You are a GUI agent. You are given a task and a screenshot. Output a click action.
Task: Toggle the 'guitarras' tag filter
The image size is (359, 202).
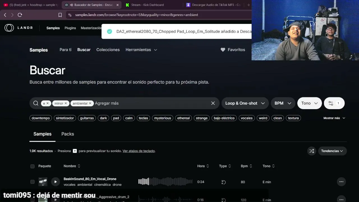click(x=87, y=118)
